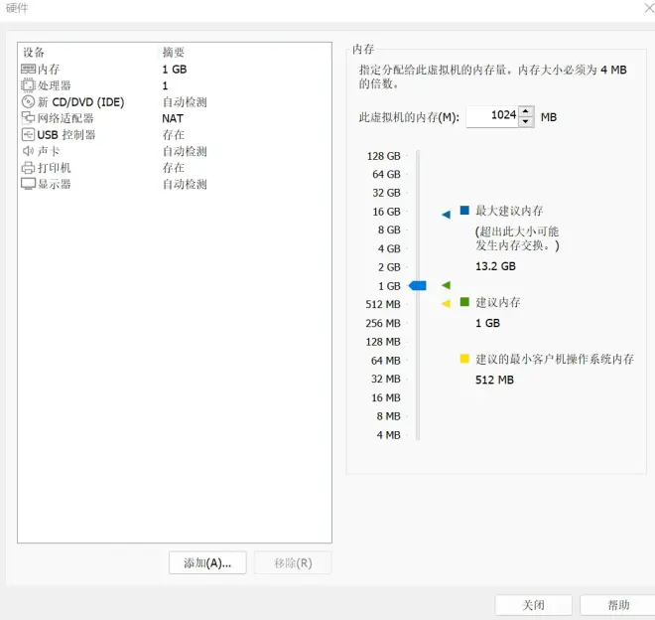Click the blue memory slider thumb at 1 GB
Image resolution: width=655 pixels, height=620 pixels.
point(417,286)
